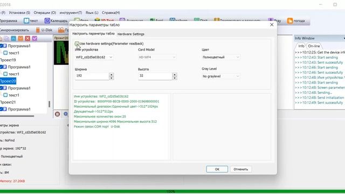Open the Card Model dropdown
The image size is (345, 194).
tap(174, 57)
